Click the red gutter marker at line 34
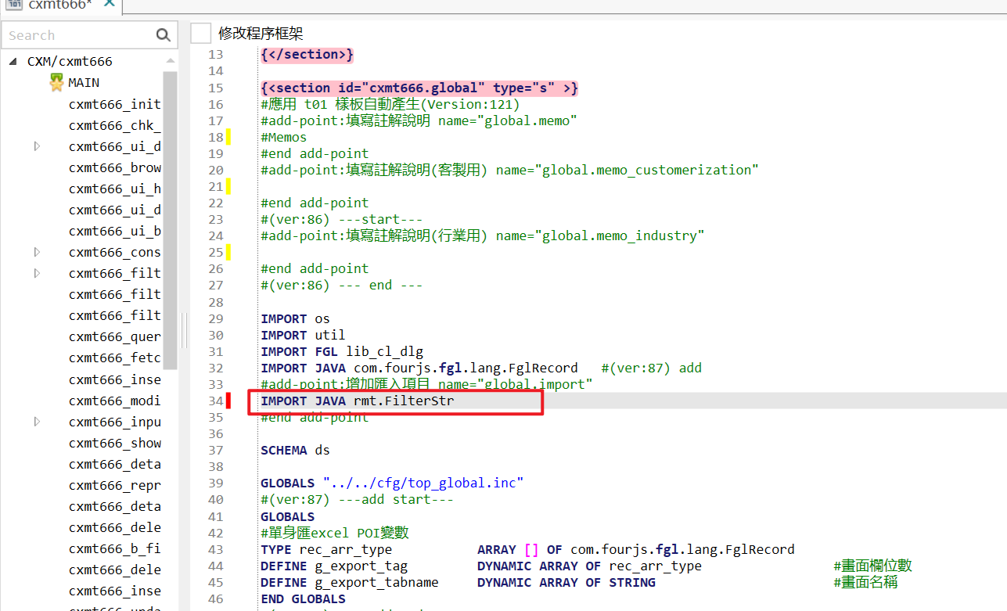The image size is (1007, 611). click(227, 400)
